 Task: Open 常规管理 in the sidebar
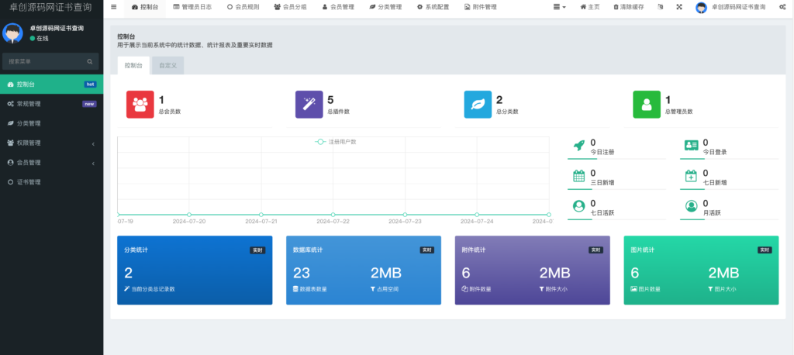(x=52, y=104)
